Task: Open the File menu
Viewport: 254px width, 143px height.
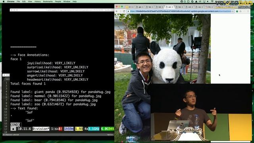Action: tap(18, 1)
